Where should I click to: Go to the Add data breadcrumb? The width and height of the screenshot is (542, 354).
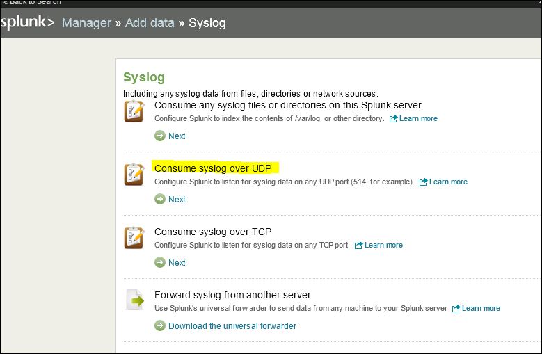click(x=150, y=23)
